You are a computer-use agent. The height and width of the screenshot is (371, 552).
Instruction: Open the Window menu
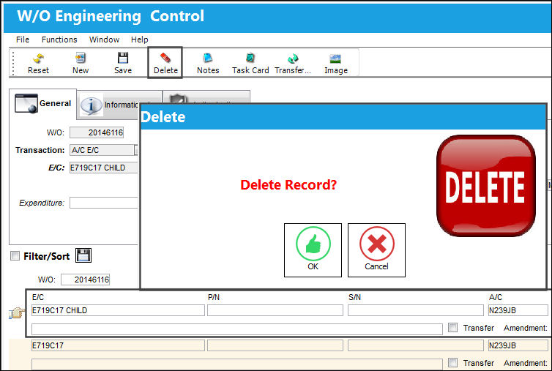point(104,40)
